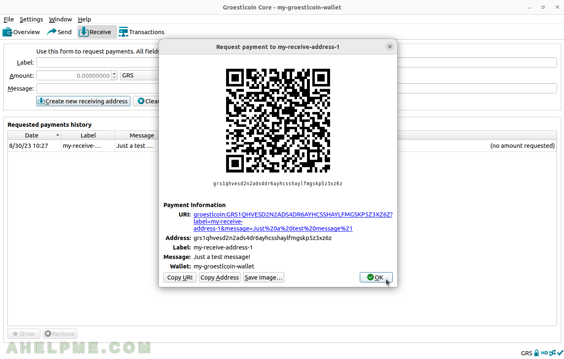Select the Receive toolbar button
Screen dimensions: 564x359
pos(97,32)
